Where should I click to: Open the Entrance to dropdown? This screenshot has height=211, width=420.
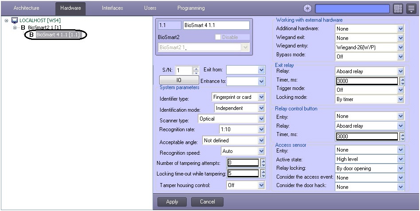246,81
